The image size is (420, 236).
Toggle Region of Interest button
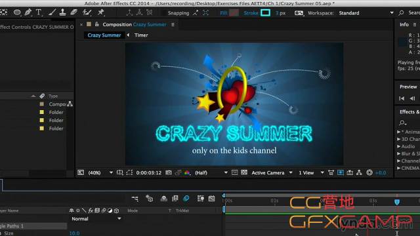pos(234,172)
